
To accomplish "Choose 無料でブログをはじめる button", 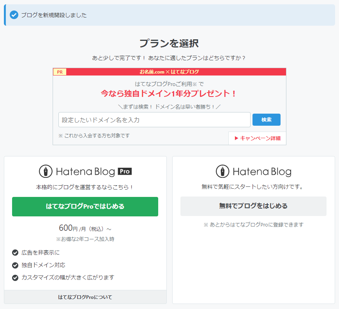I will click(253, 206).
